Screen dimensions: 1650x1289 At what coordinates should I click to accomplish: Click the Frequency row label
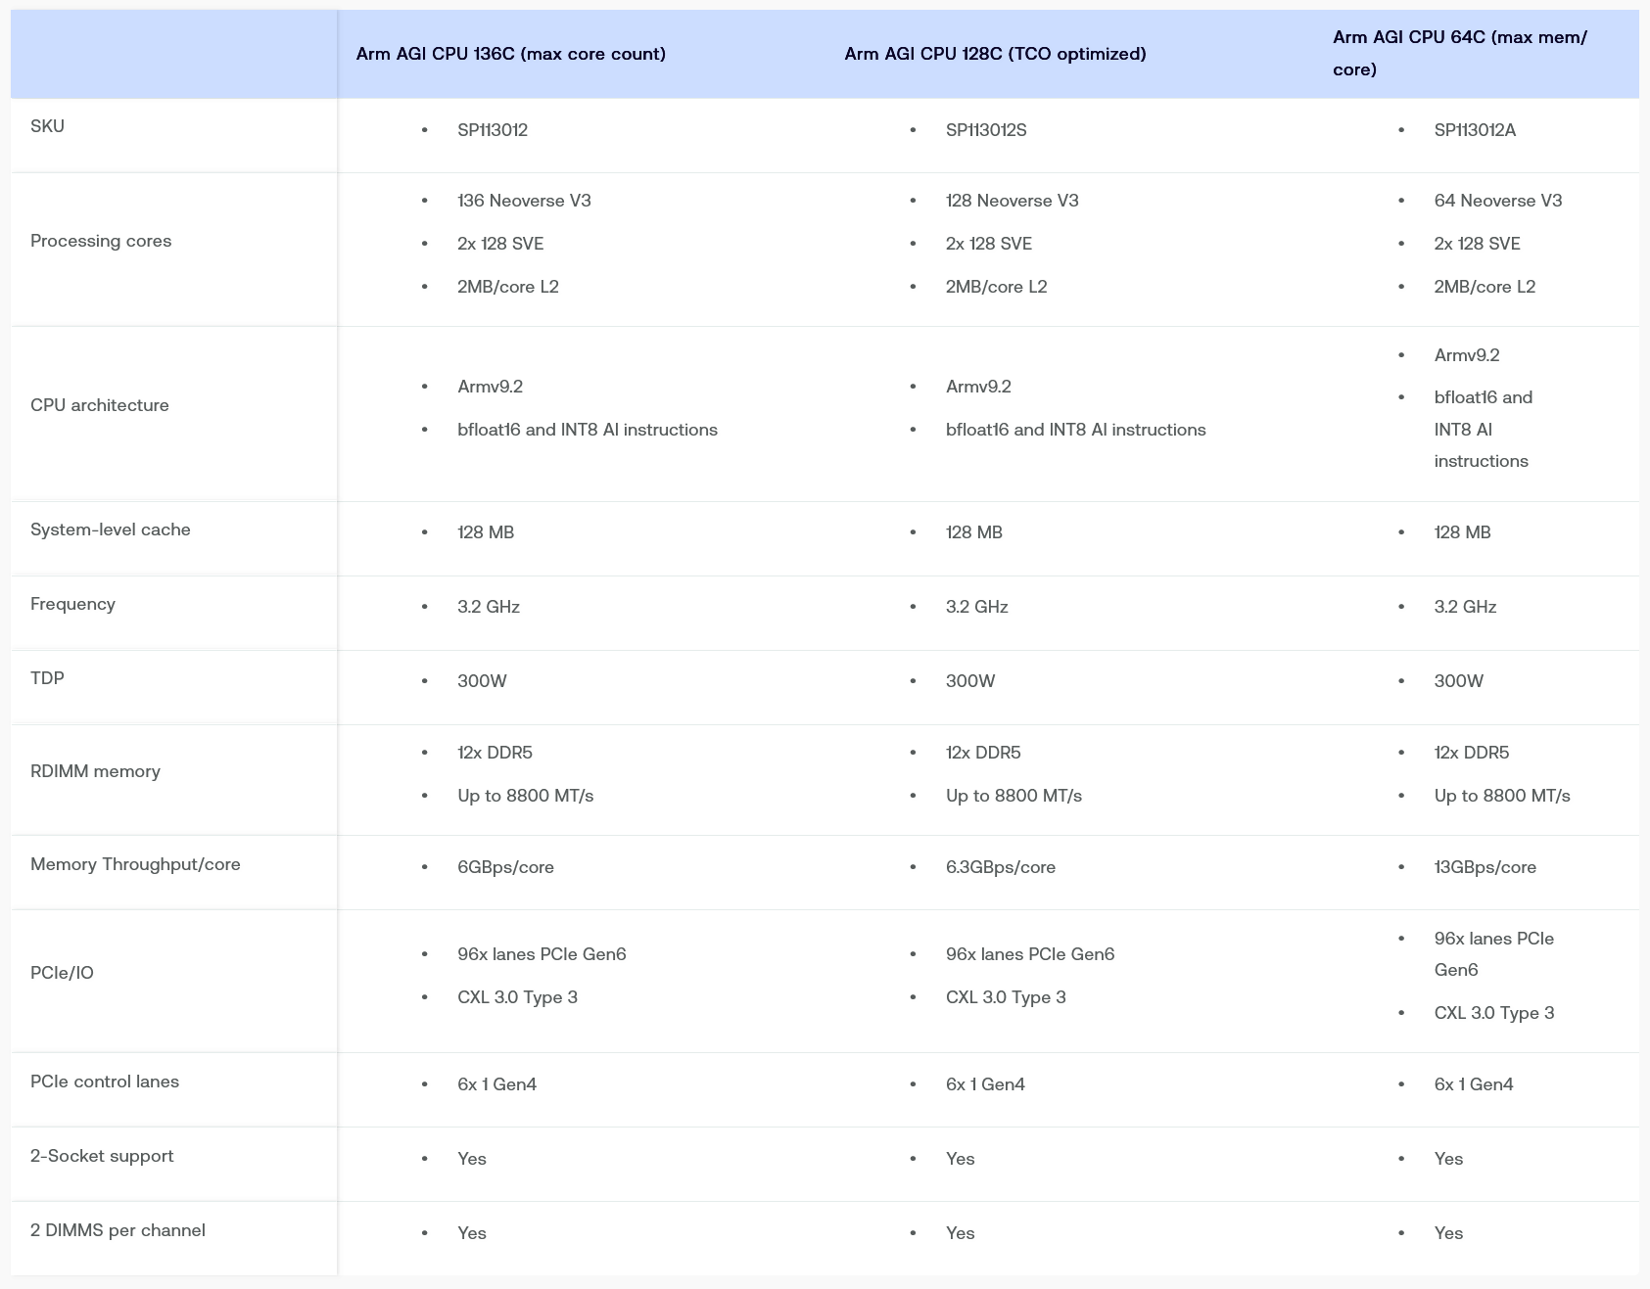[x=72, y=604]
